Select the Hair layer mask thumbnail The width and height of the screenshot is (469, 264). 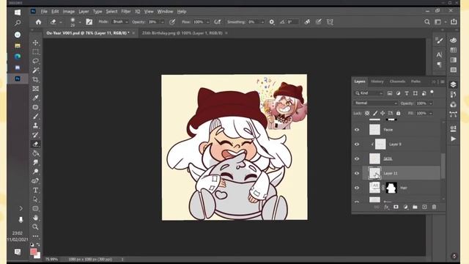(391, 188)
